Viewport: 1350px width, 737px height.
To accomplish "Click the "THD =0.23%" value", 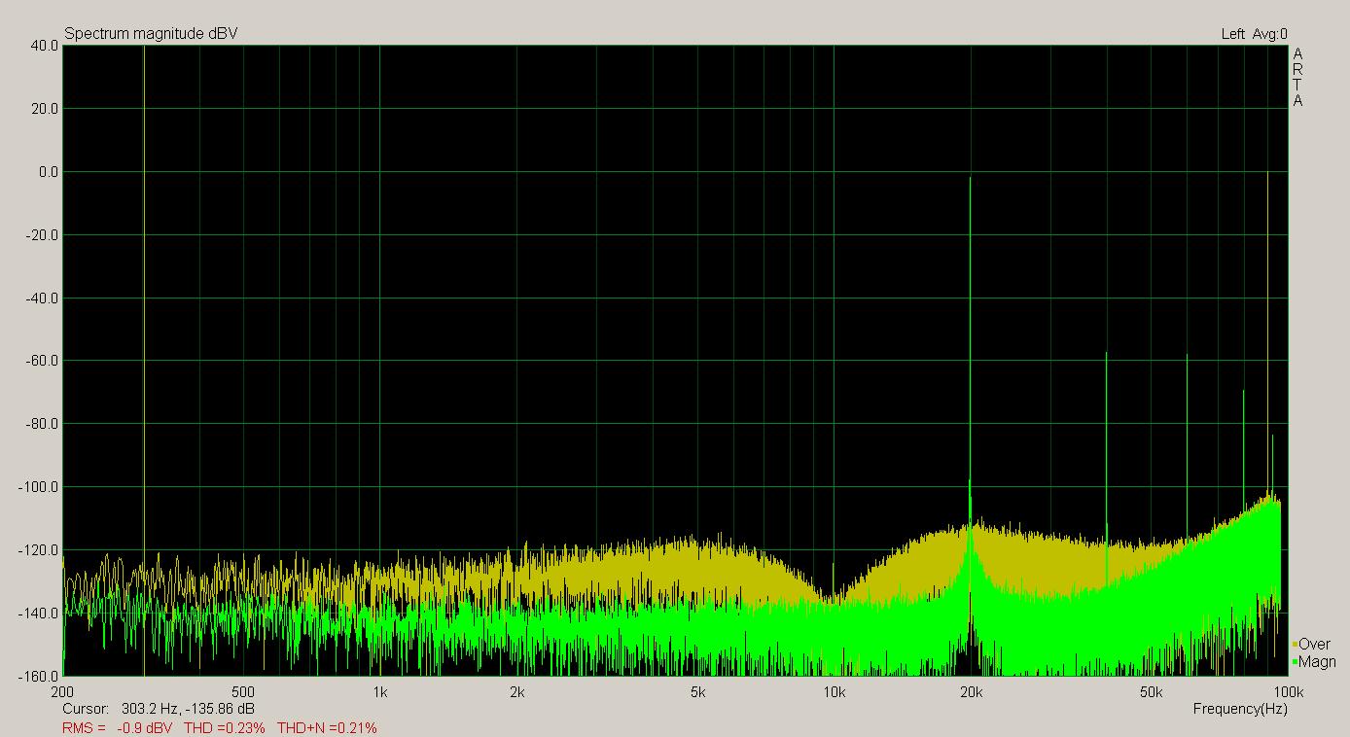I will click(224, 727).
